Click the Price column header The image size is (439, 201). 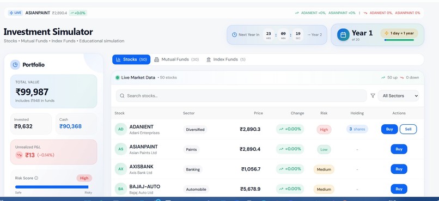(258, 113)
